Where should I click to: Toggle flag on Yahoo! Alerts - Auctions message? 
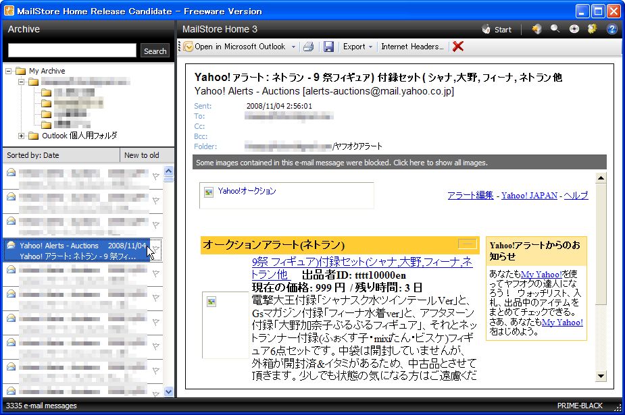coord(156,250)
